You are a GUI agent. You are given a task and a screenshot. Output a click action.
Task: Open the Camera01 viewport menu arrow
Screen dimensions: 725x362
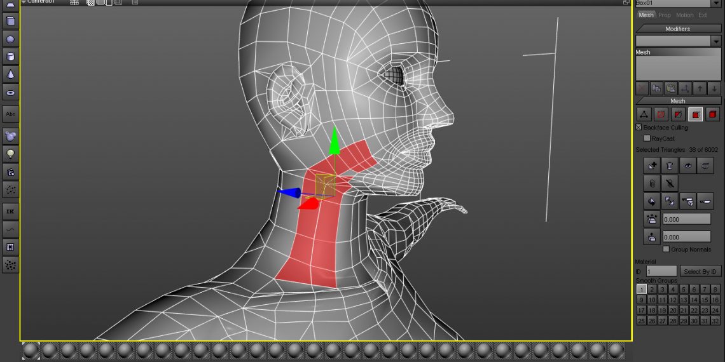[24, 2]
